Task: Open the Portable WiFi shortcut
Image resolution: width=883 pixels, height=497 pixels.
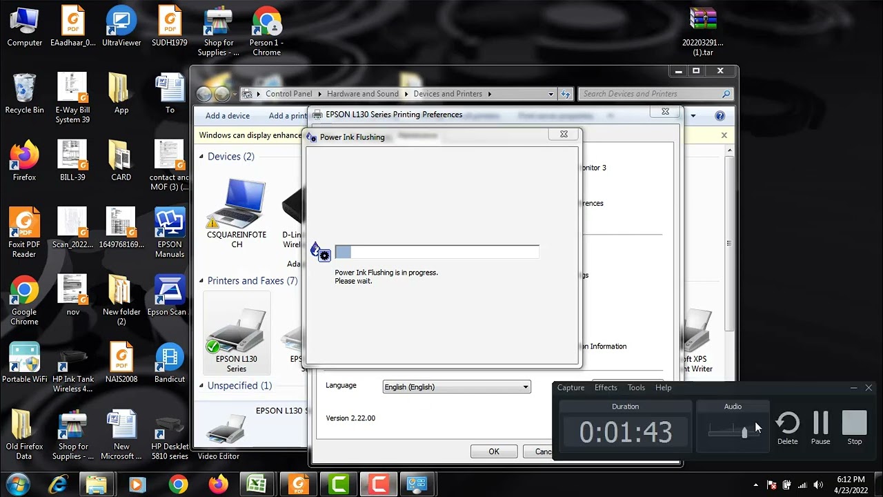Action: [x=24, y=362]
